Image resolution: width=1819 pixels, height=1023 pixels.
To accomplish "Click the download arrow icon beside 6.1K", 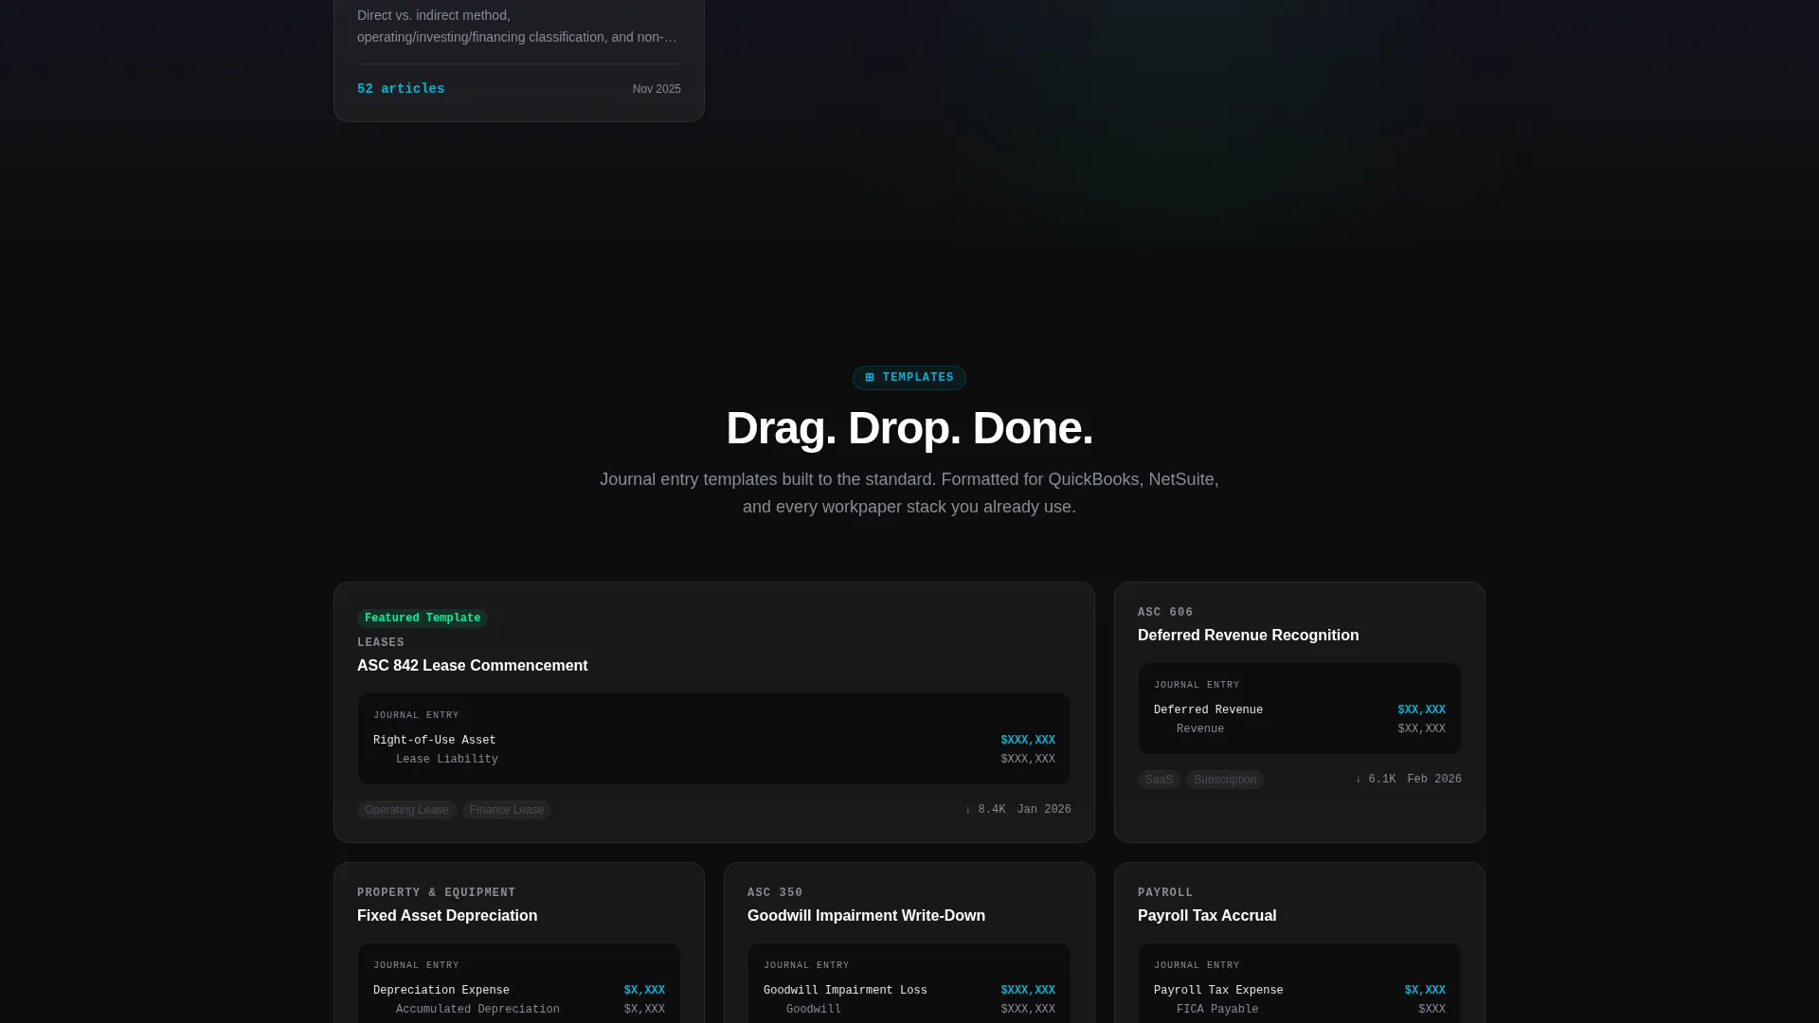I will point(1359,780).
